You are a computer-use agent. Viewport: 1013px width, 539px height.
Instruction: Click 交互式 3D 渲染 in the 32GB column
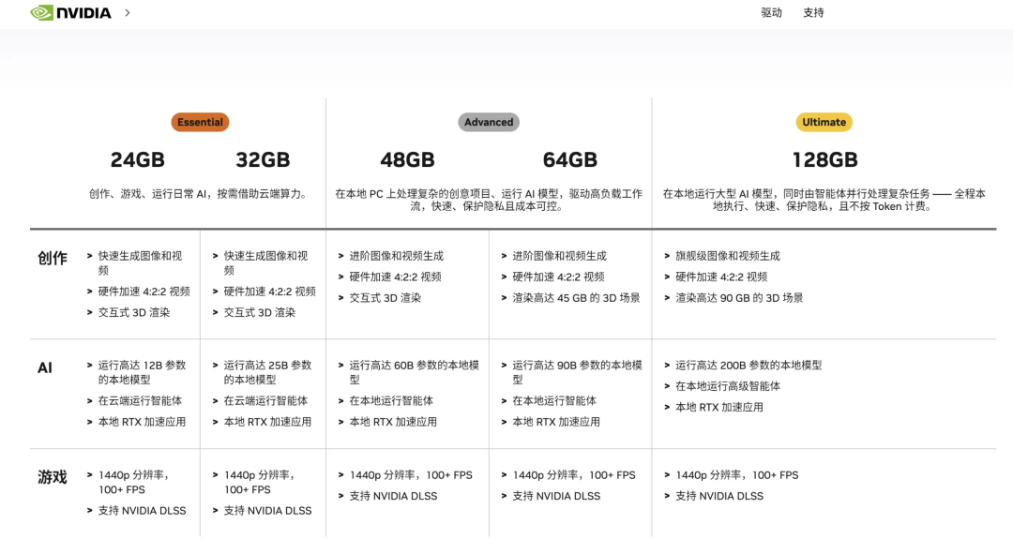point(259,312)
